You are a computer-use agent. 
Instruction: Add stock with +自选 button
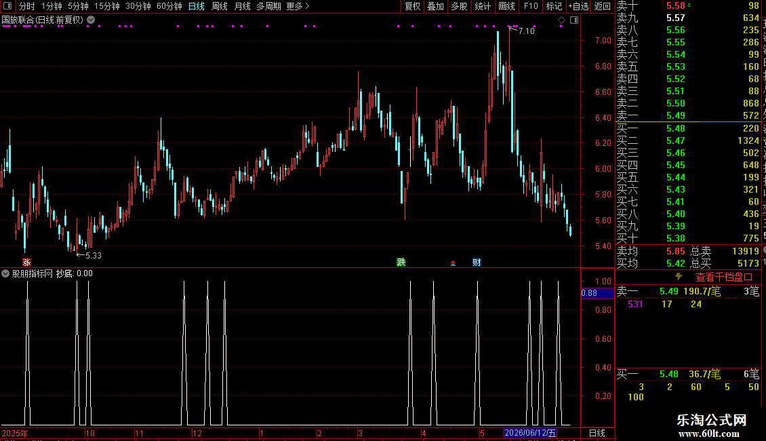[579, 6]
